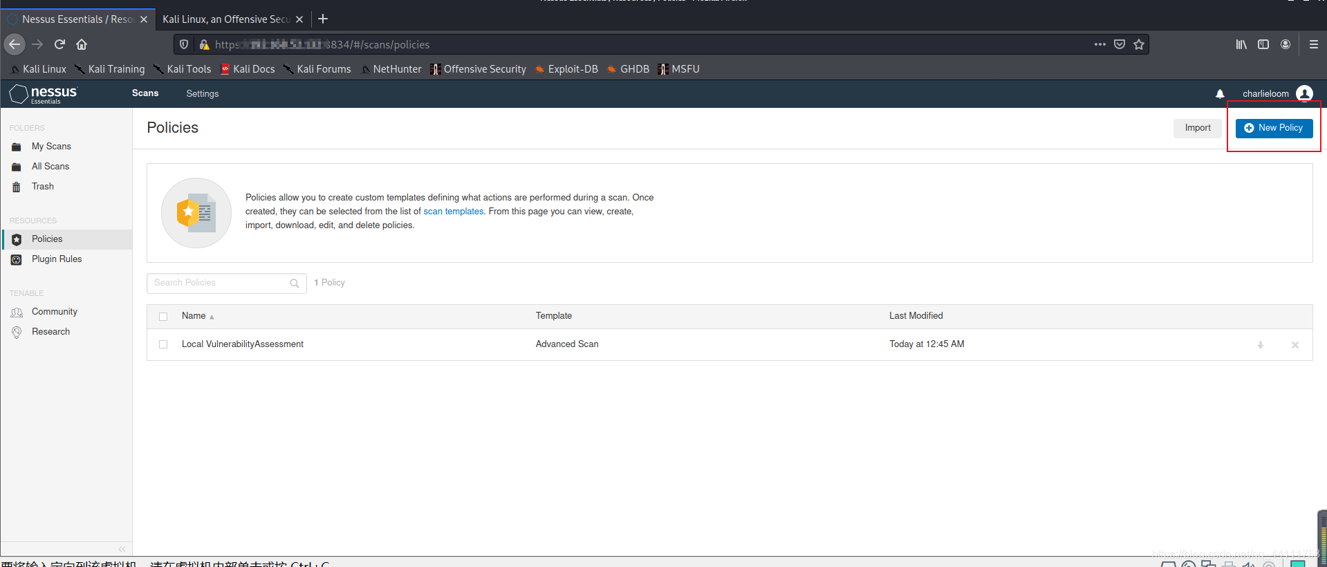This screenshot has height=567, width=1327.
Task: Sort policies by the Name column arrow
Action: click(212, 317)
